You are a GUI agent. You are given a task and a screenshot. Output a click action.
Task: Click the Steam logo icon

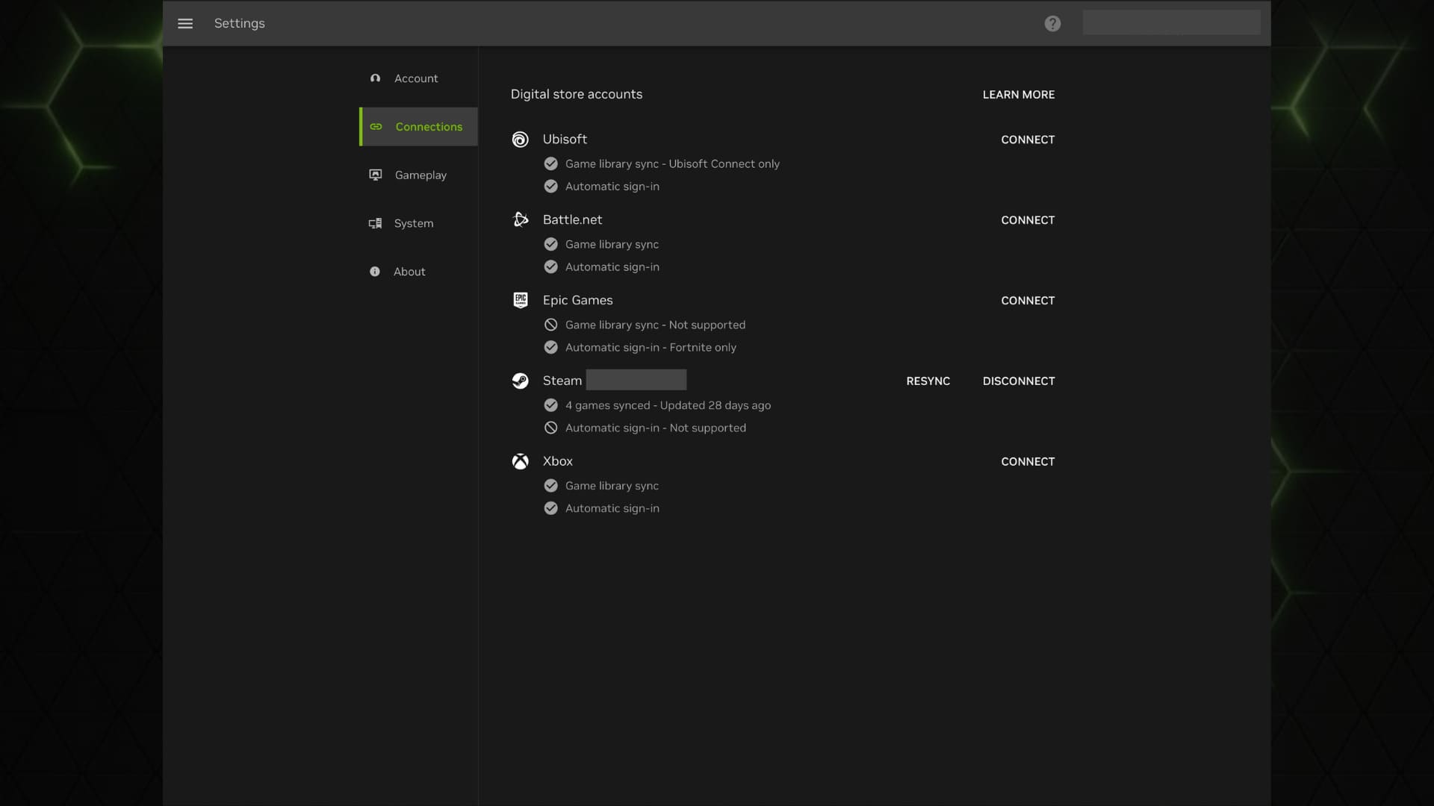pos(521,381)
